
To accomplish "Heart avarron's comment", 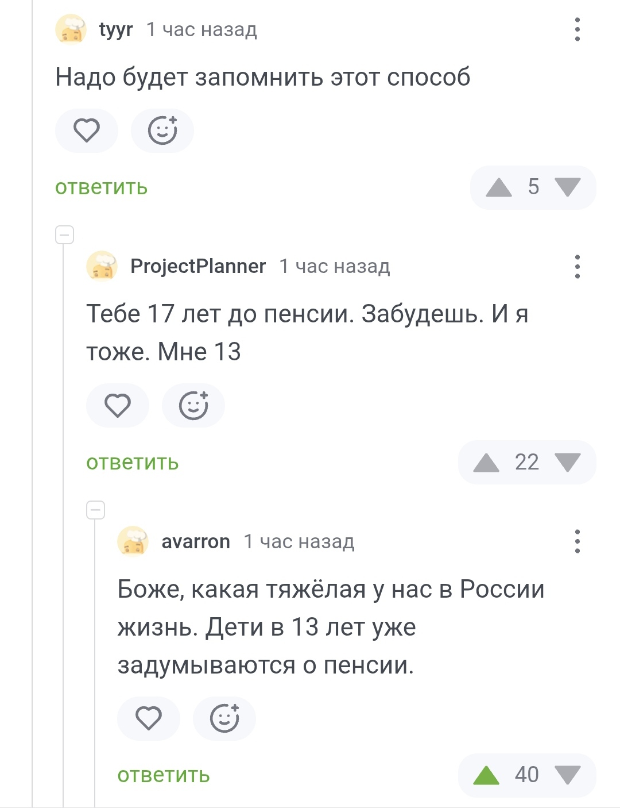I will pyautogui.click(x=149, y=718).
